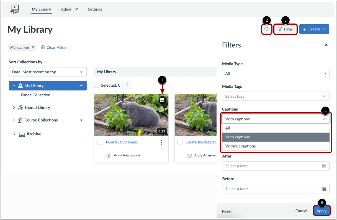Open the Settings tab

tap(95, 9)
